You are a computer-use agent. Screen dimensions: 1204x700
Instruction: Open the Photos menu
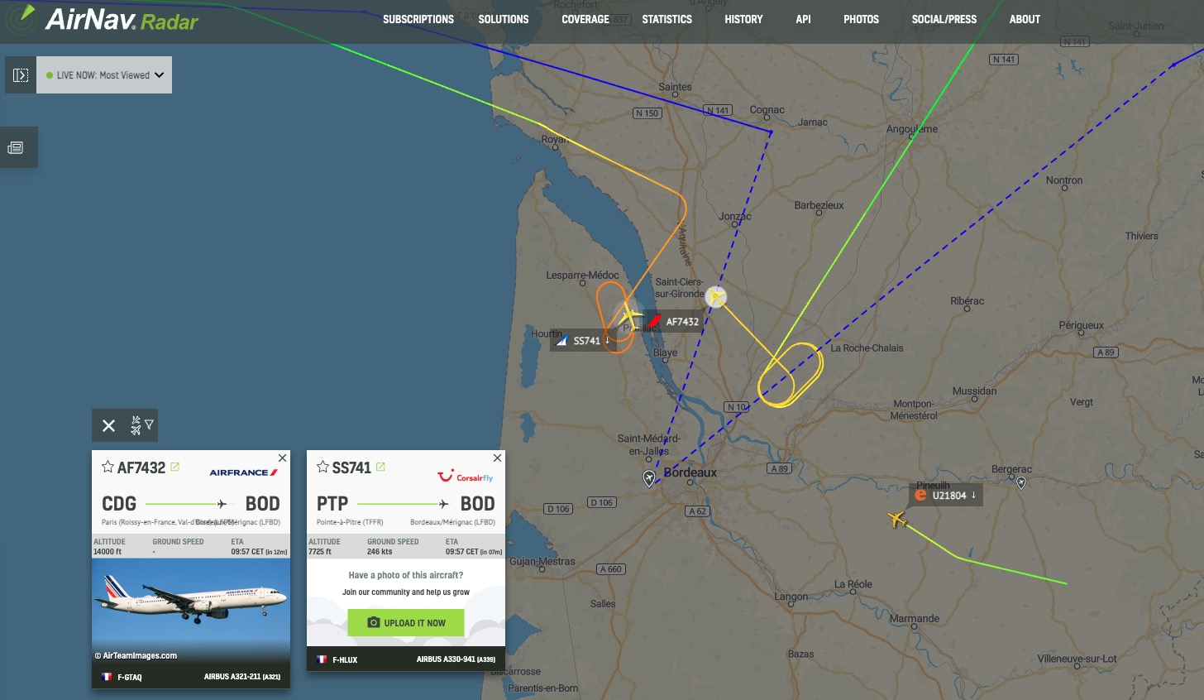(x=861, y=19)
